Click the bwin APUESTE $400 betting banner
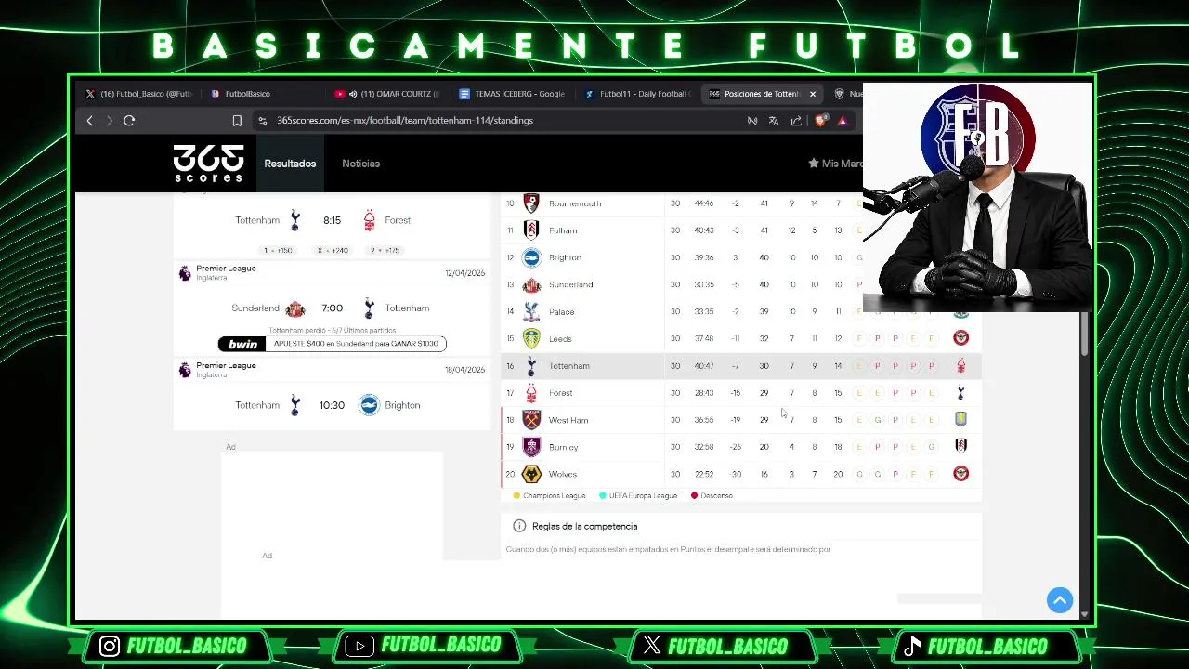This screenshot has height=669, width=1189. coord(332,344)
